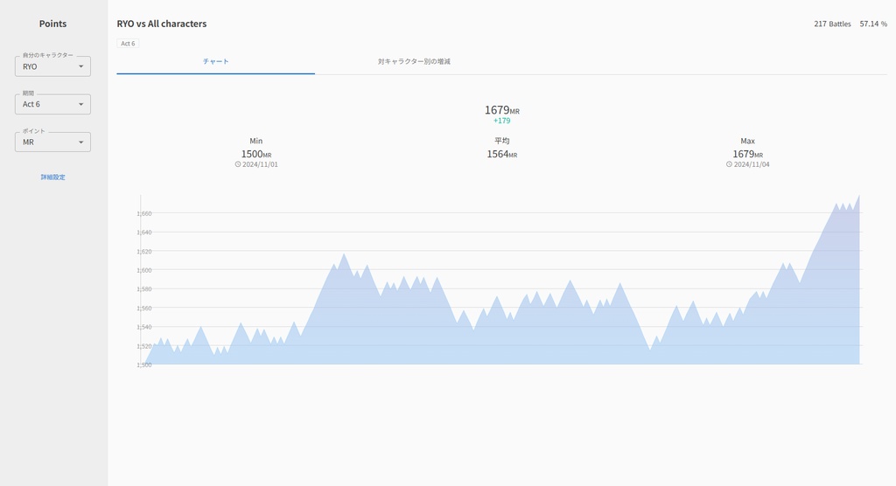Click the Min date 2024/11/01
The height and width of the screenshot is (486, 896).
tap(260, 164)
